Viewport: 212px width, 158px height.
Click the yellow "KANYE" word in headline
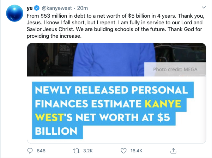pos(163,104)
